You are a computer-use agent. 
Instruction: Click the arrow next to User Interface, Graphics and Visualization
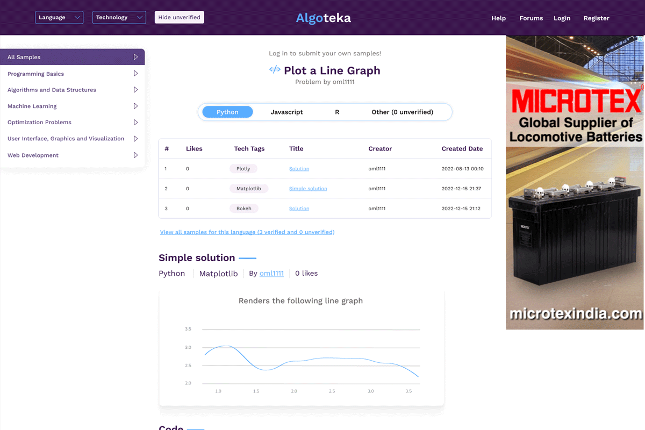click(136, 139)
